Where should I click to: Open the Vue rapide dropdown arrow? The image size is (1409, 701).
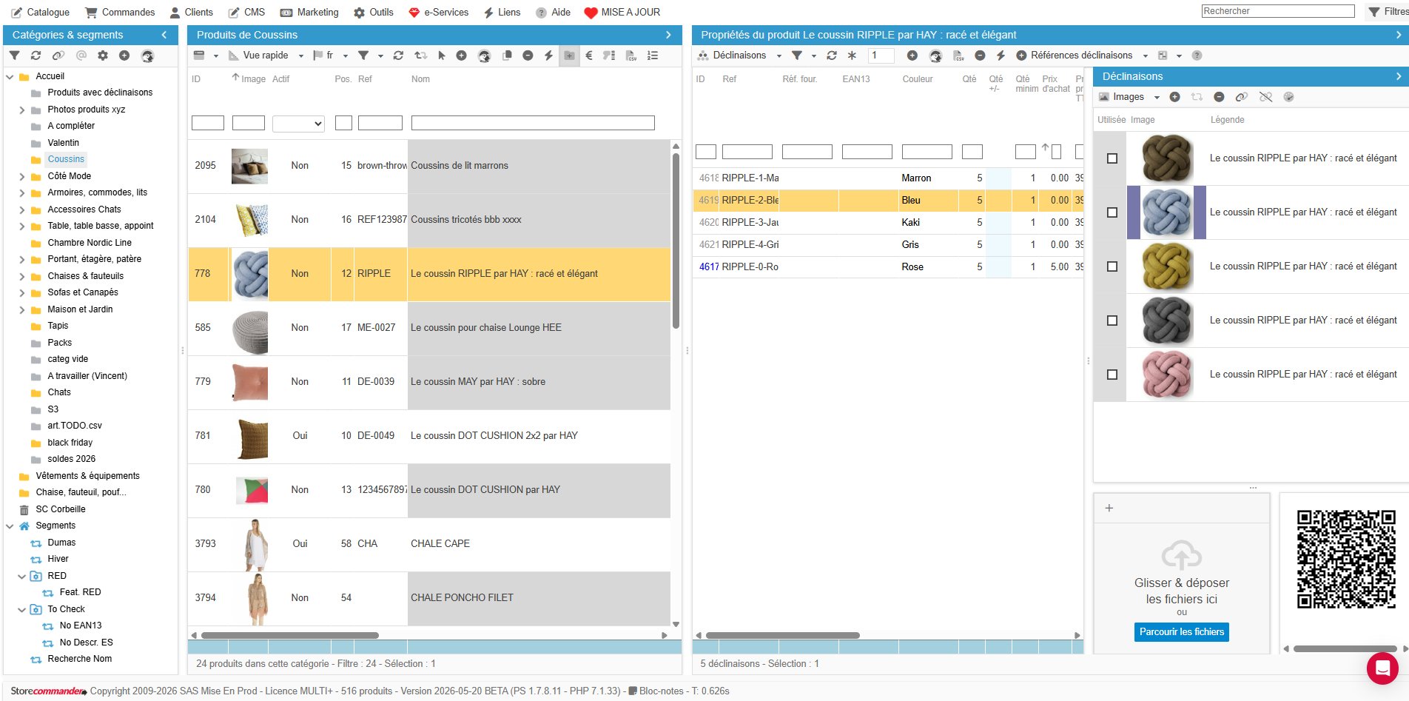[x=301, y=56]
